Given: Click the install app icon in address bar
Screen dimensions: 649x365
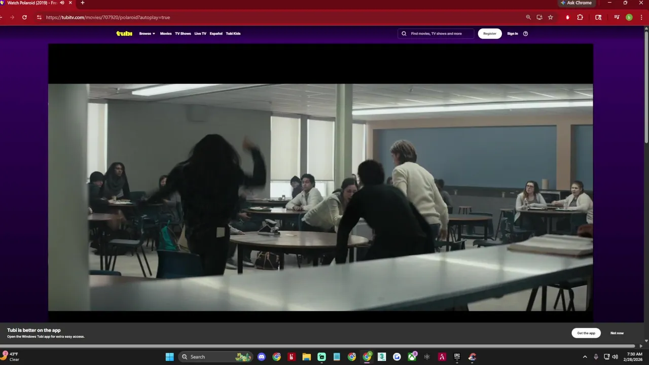Looking at the screenshot, I should coord(539,17).
